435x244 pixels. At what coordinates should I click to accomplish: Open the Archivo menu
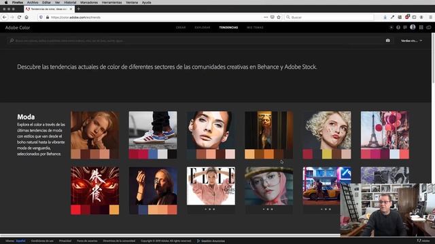[x=33, y=2]
